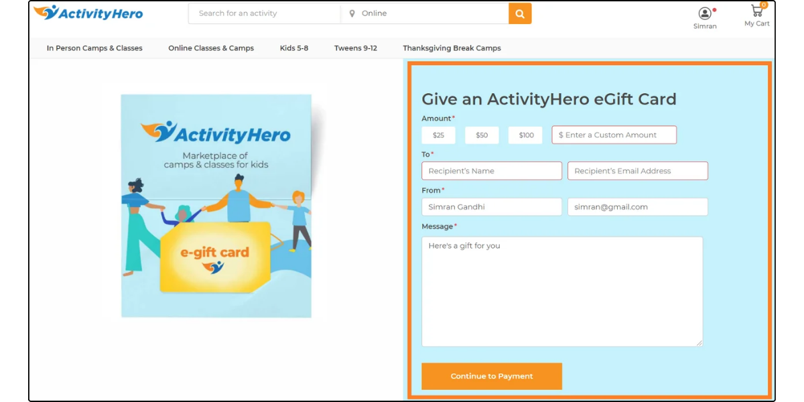
Task: Click the Search for an activity field
Action: (265, 13)
